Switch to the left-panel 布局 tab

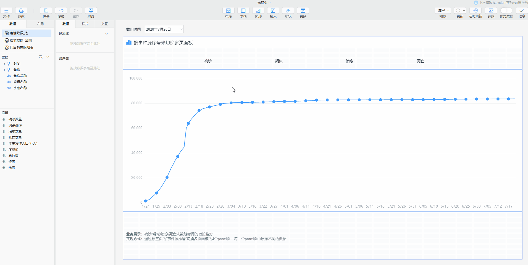[x=40, y=24]
